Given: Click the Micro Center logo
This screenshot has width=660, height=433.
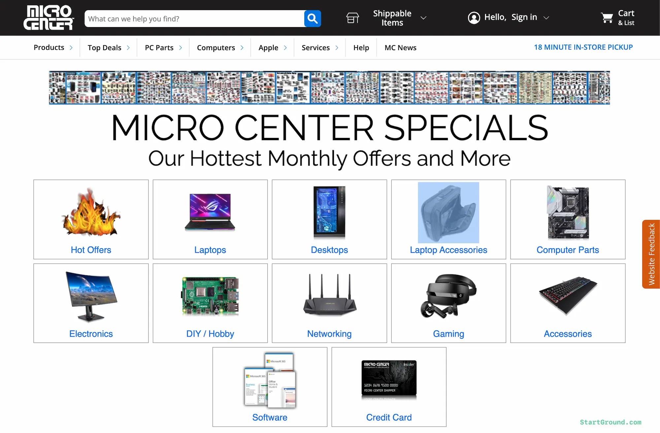Looking at the screenshot, I should tap(49, 18).
